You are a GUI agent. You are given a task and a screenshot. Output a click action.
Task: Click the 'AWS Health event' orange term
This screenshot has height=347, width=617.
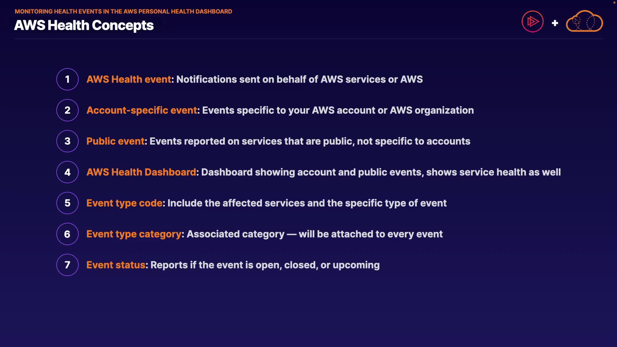click(129, 79)
